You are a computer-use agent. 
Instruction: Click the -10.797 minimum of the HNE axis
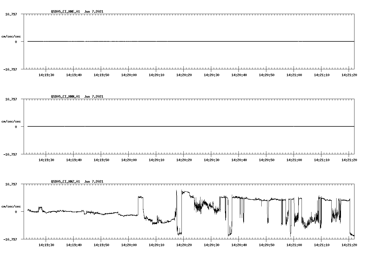10,69
